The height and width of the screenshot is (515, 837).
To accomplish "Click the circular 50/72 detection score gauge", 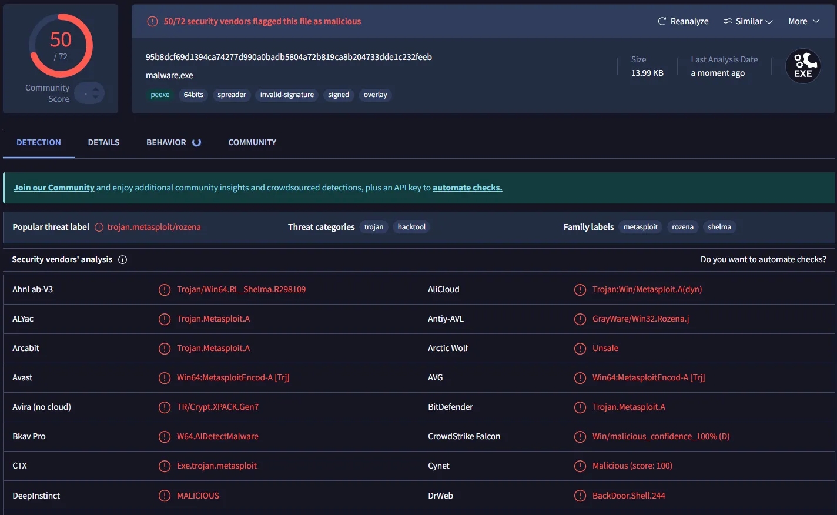I will click(61, 46).
